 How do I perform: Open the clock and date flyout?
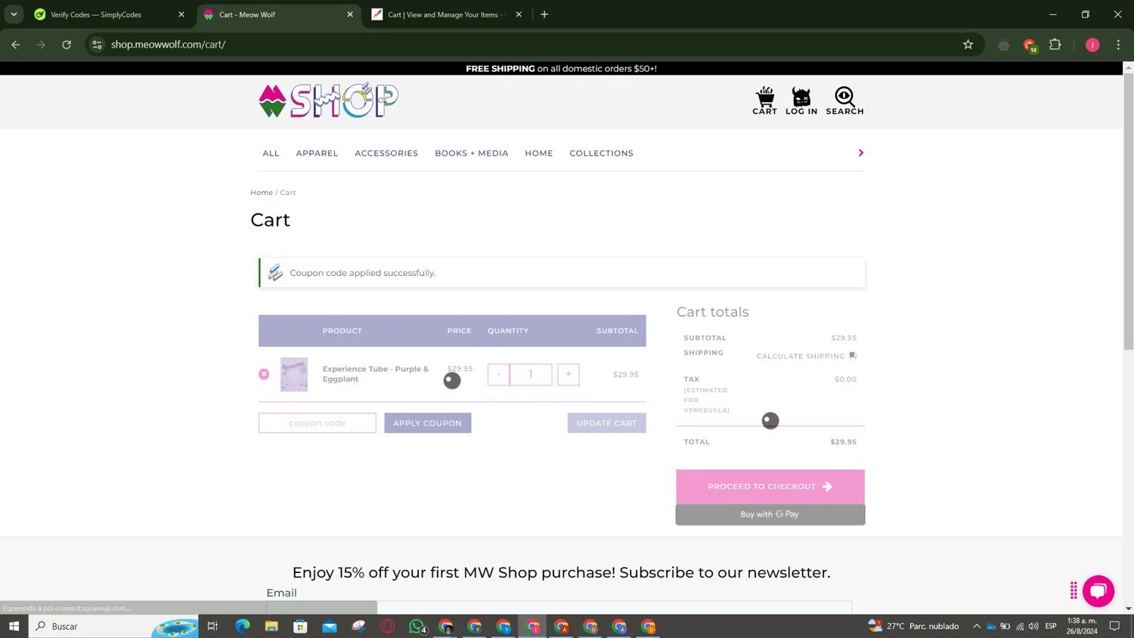[x=1082, y=626]
